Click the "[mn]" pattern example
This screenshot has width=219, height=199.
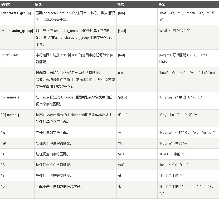(121, 13)
